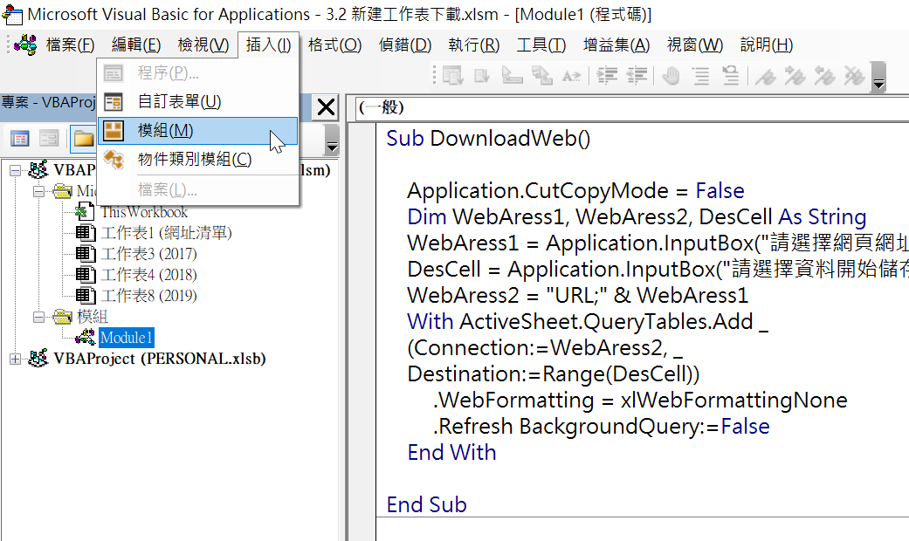Viewport: 909px width, 541px height.
Task: Toggle Folders in the Project Explorer toolbar
Action: [x=83, y=139]
